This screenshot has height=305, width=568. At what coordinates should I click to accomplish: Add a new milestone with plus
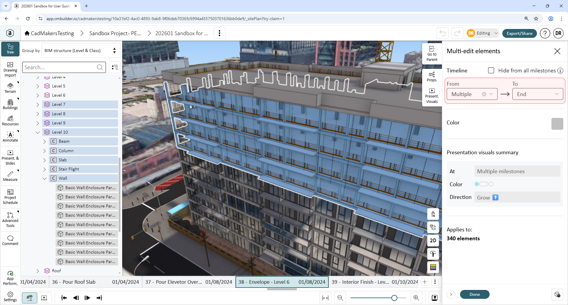click(425, 282)
